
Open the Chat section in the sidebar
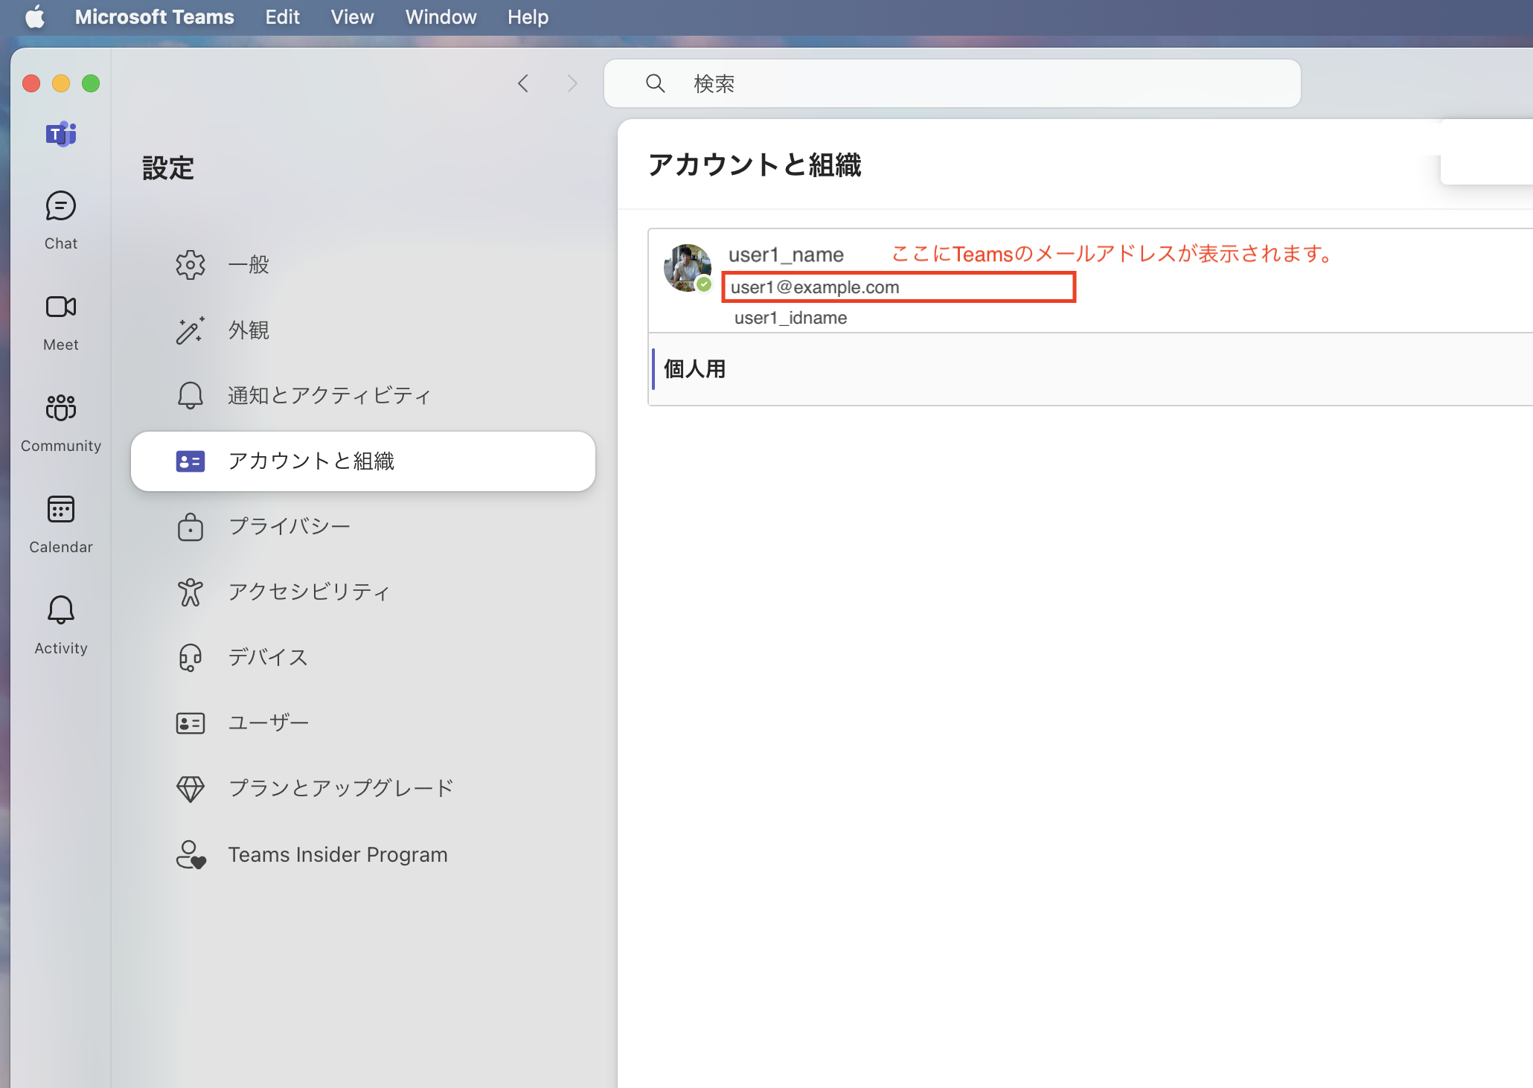[x=60, y=220]
